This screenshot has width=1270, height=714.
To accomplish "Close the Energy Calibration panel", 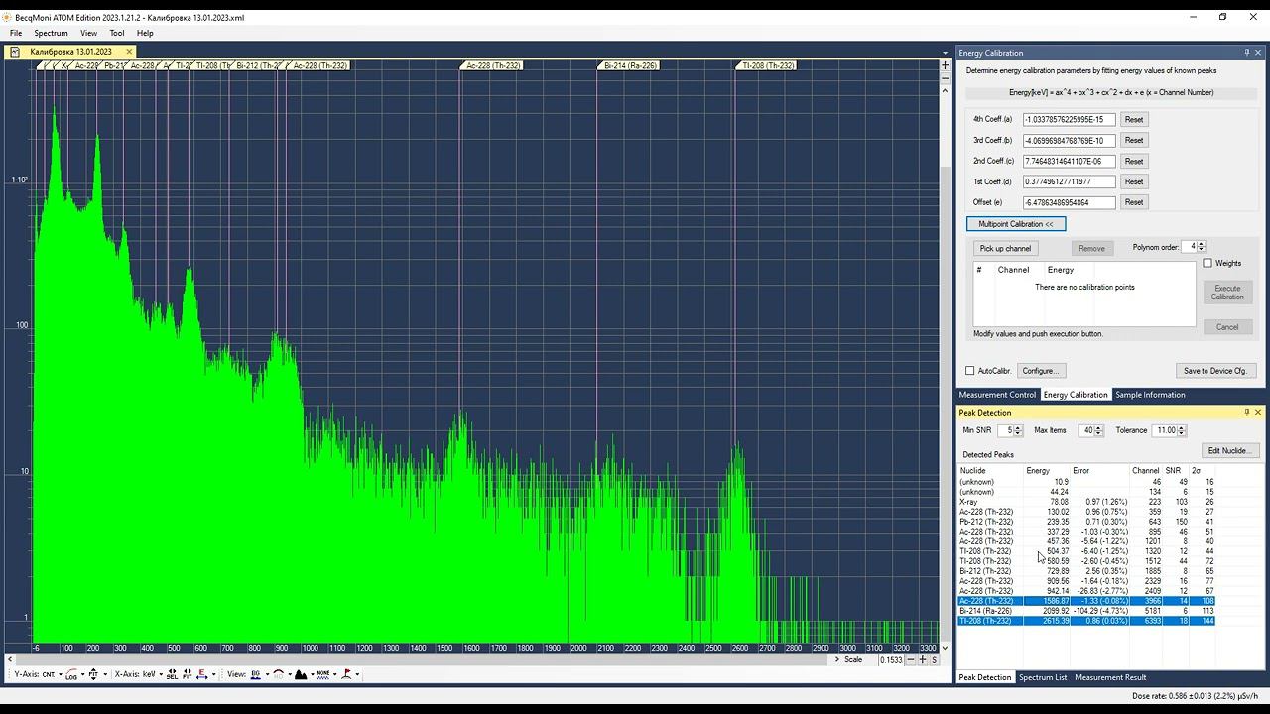I will point(1259,53).
